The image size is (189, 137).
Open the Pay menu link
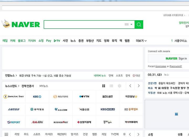(x=49, y=41)
